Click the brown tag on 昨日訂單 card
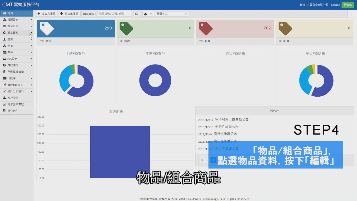The height and width of the screenshot is (201, 357). click(x=285, y=28)
